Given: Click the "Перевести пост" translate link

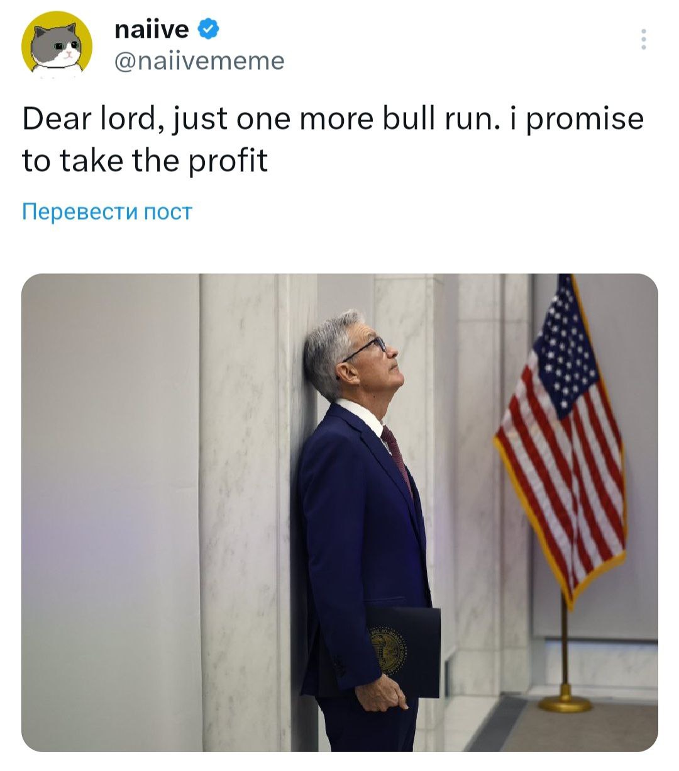Looking at the screenshot, I should 107,211.
